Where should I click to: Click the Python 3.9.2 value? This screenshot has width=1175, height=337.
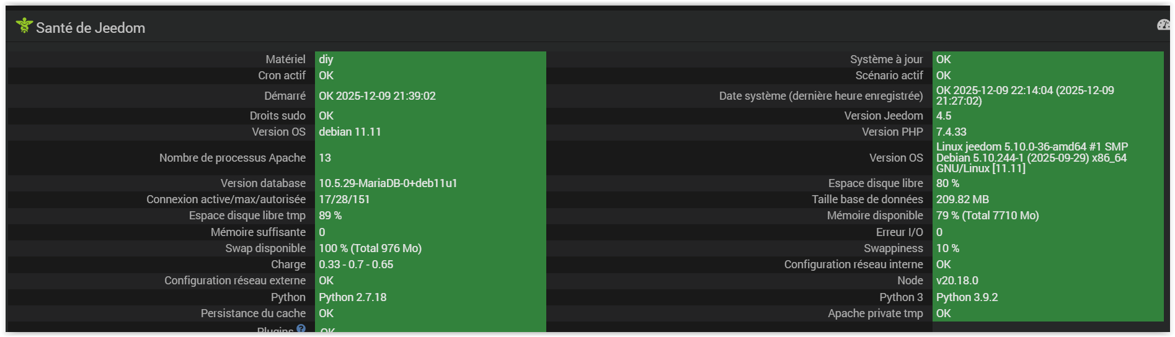pyautogui.click(x=967, y=297)
